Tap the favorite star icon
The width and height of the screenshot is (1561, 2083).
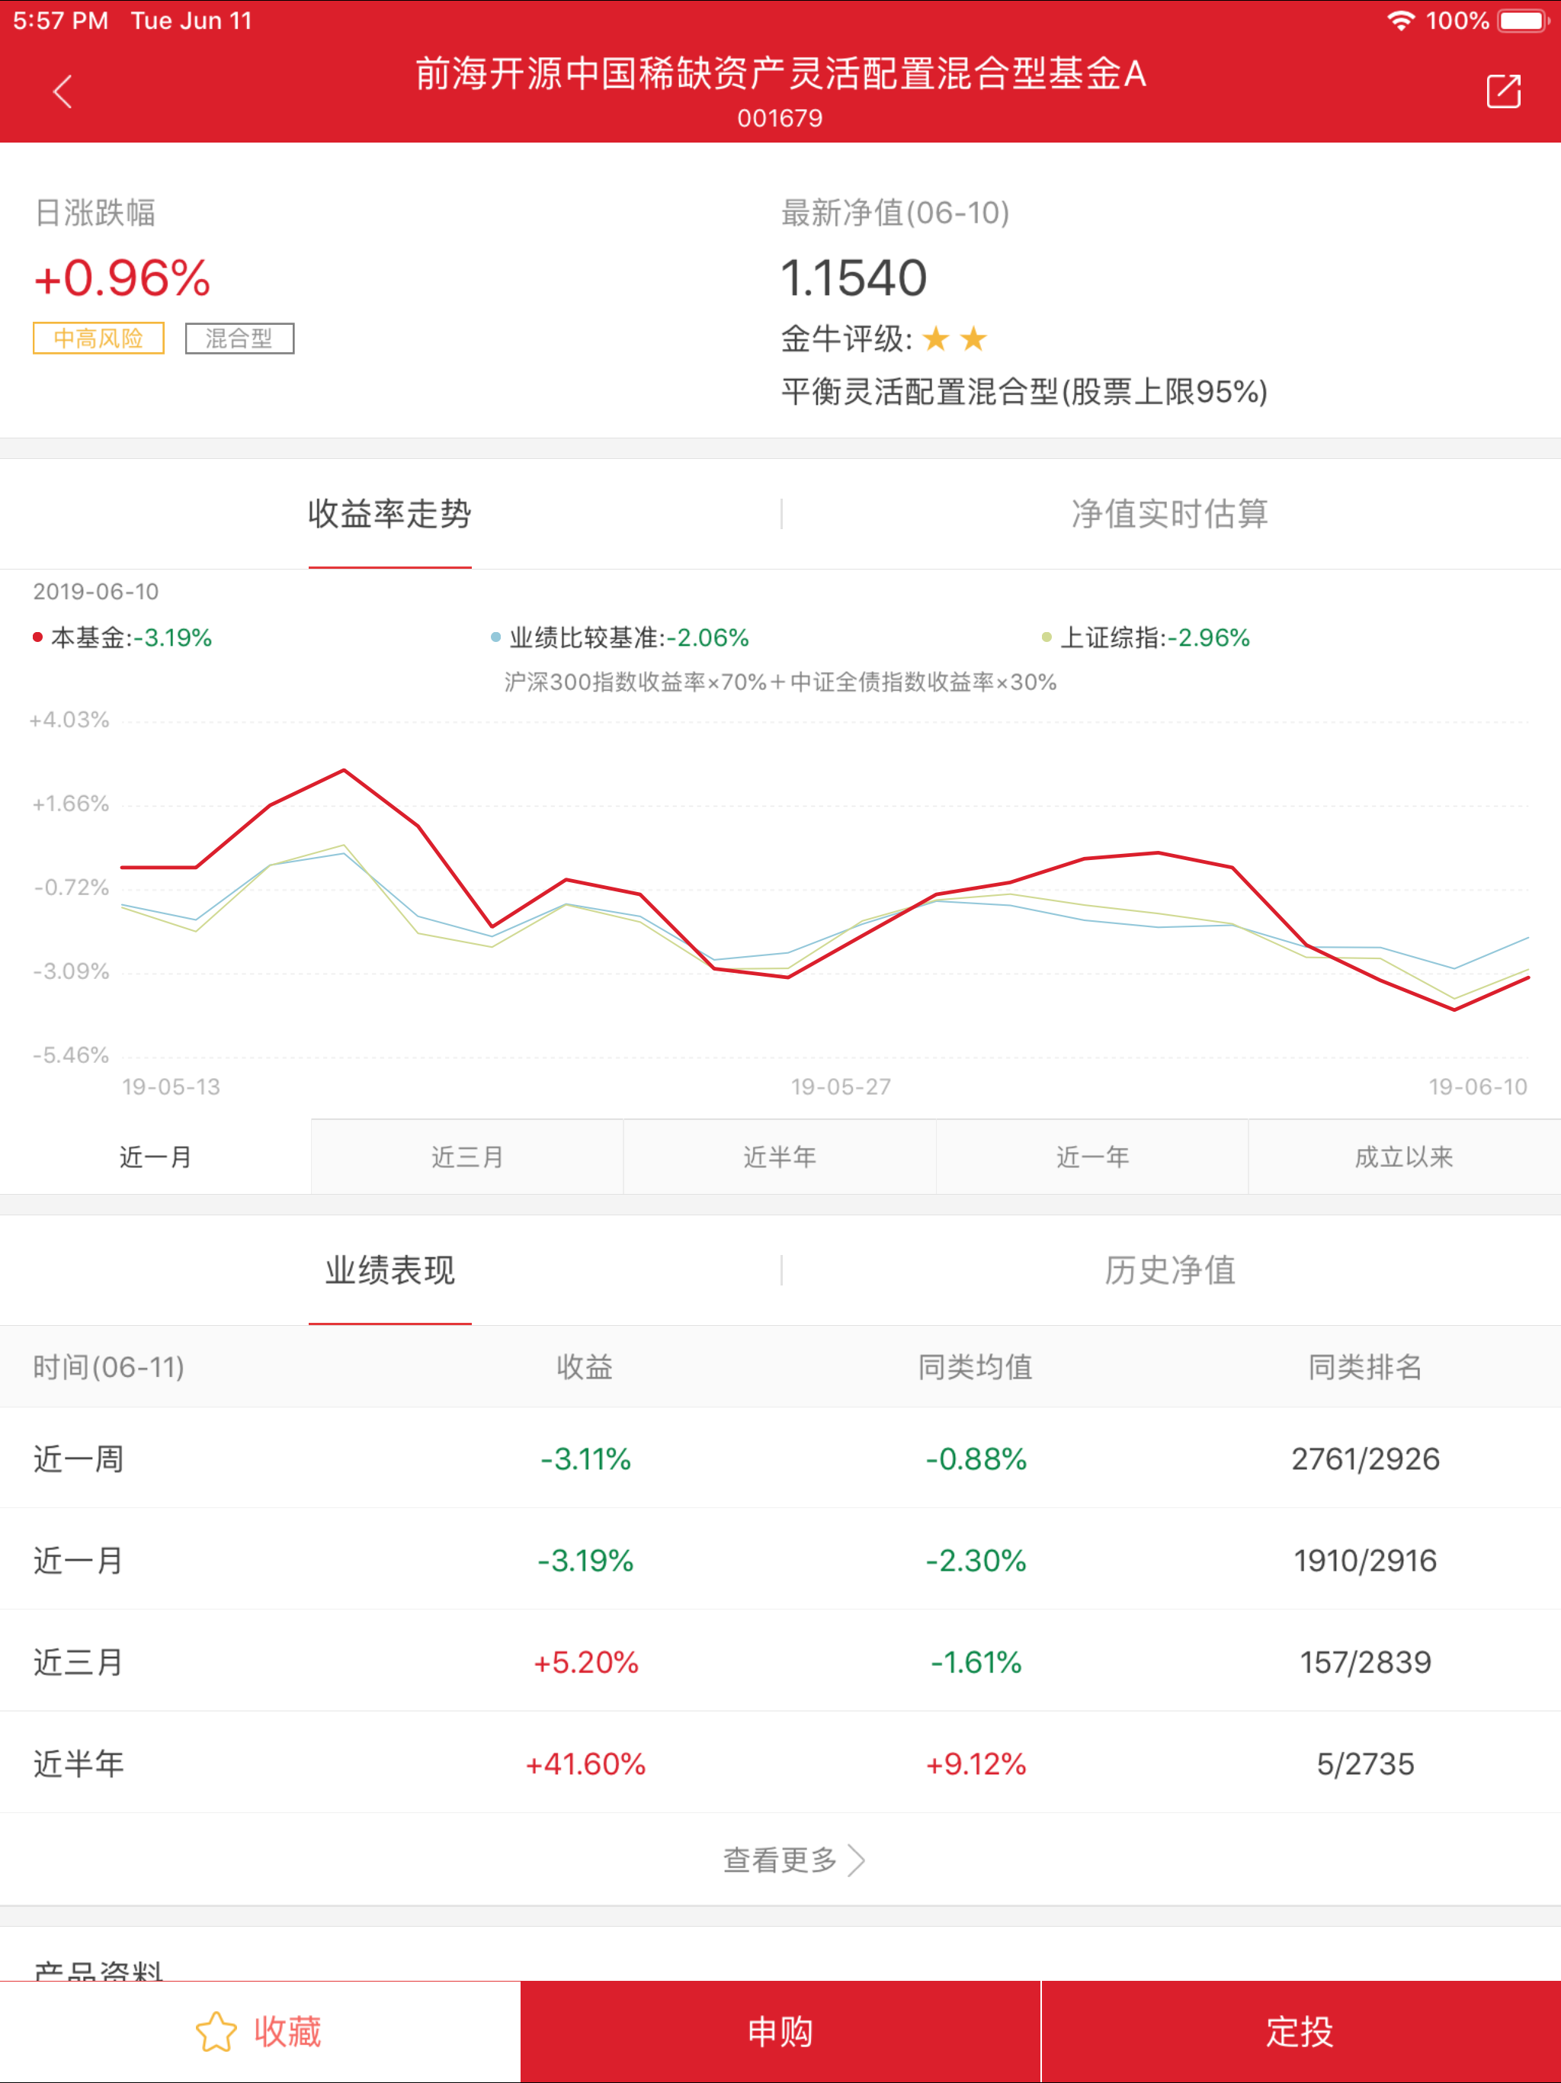(216, 2031)
